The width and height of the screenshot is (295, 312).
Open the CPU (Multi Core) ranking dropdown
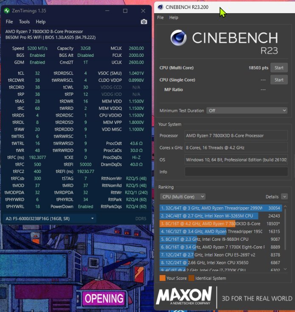[x=183, y=197]
